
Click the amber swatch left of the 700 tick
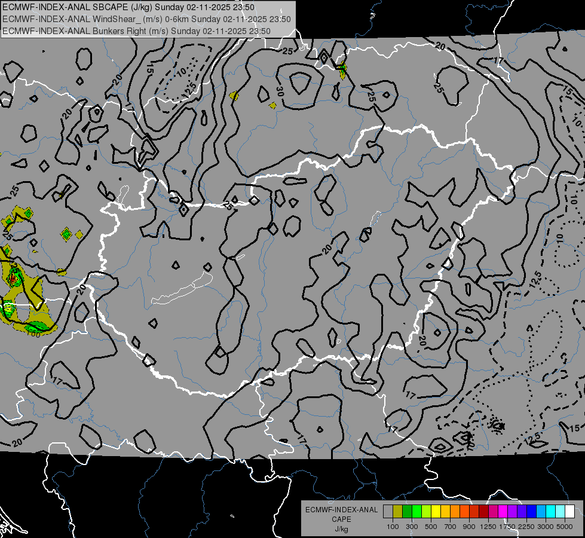(445, 511)
